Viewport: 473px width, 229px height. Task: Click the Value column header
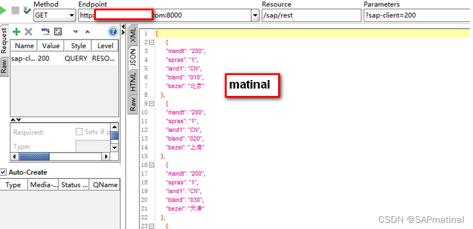(51, 46)
